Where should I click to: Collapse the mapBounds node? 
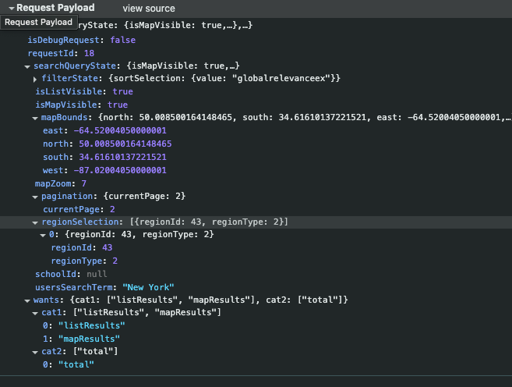[x=35, y=119]
